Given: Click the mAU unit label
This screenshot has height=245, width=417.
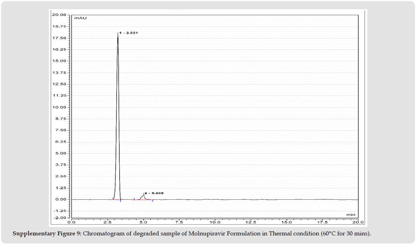Looking at the screenshot, I should [79, 18].
